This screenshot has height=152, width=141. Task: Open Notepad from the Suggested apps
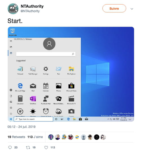20,70
